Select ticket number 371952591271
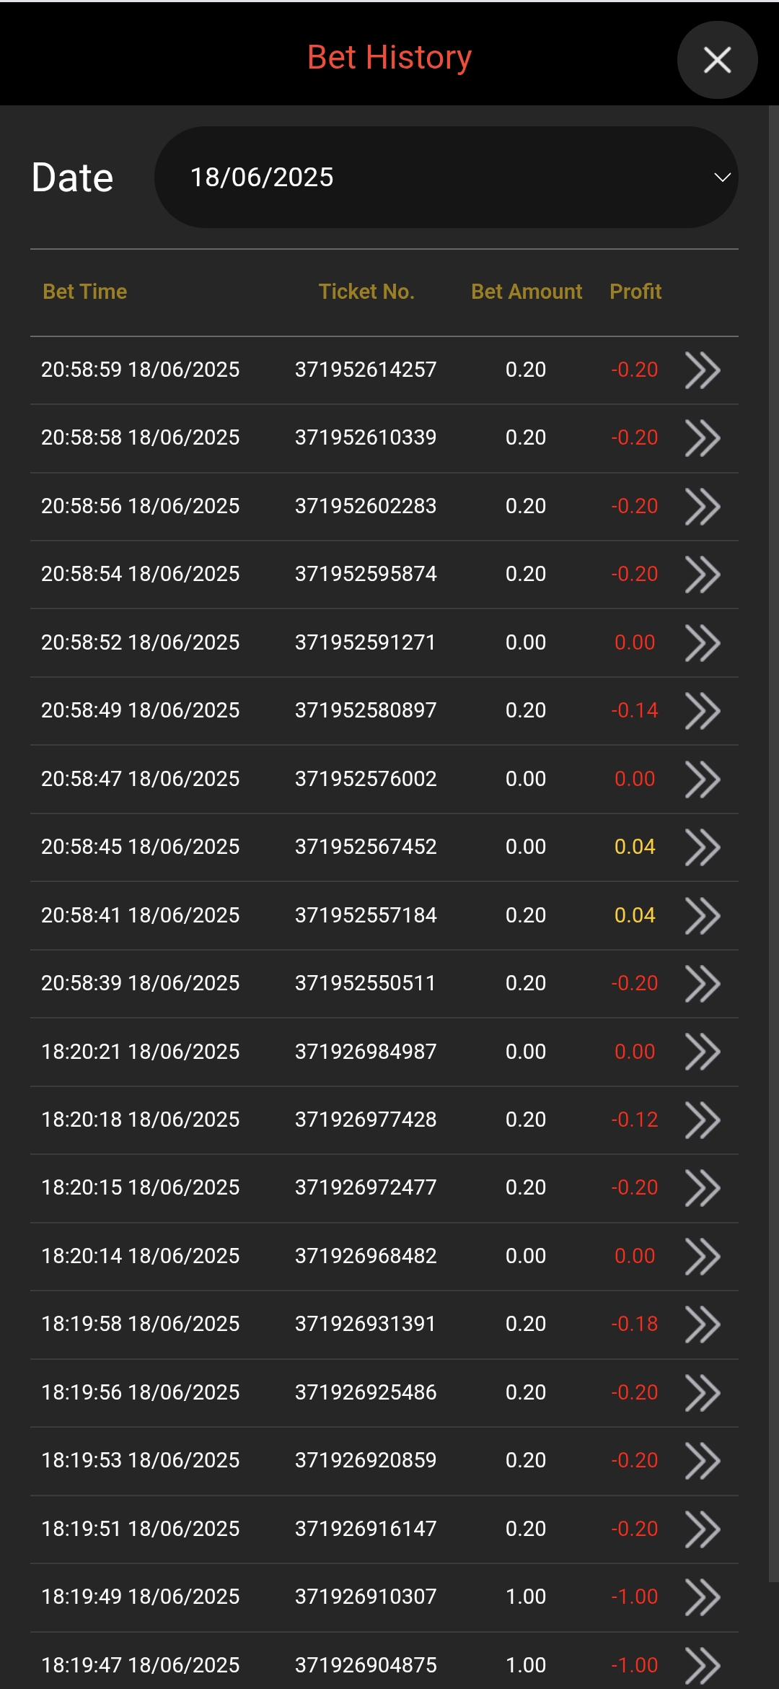 point(366,642)
